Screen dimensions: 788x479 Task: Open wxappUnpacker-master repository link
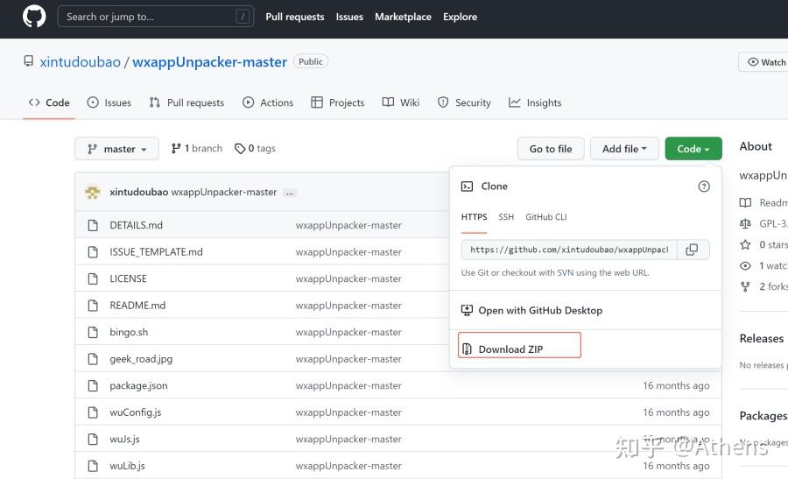209,62
